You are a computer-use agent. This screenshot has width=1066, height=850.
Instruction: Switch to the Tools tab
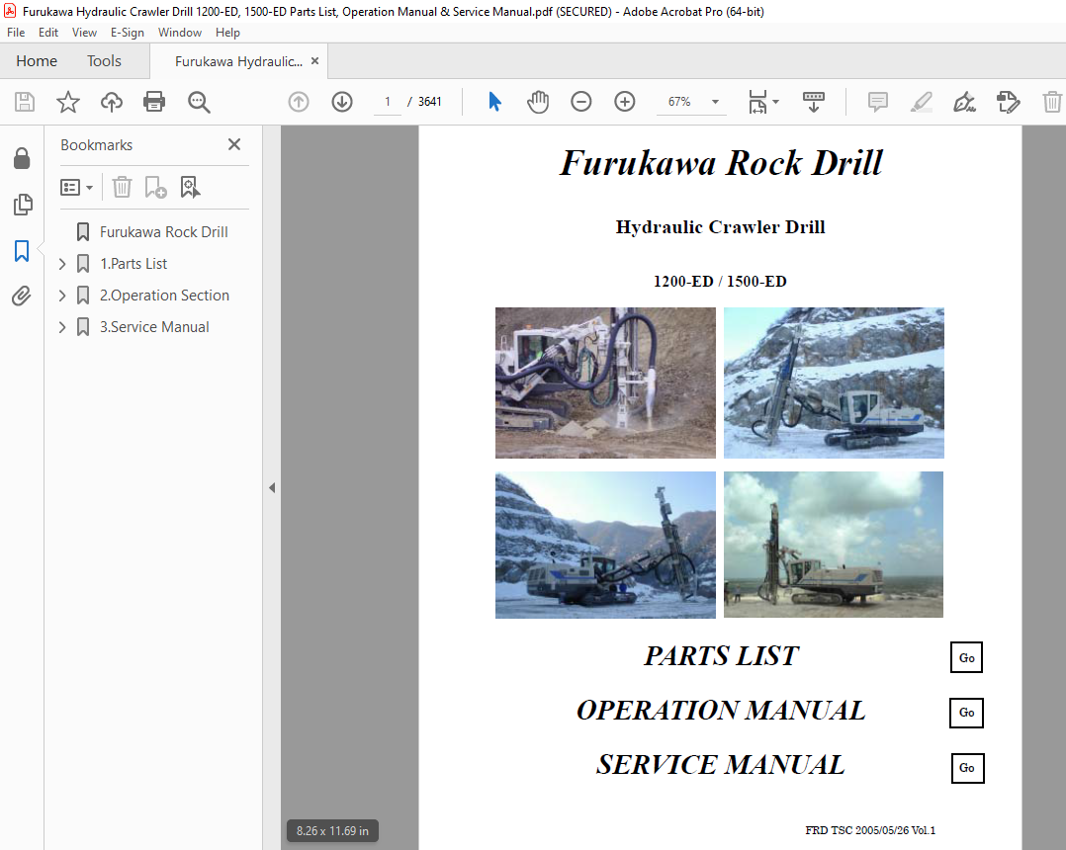pyautogui.click(x=104, y=61)
